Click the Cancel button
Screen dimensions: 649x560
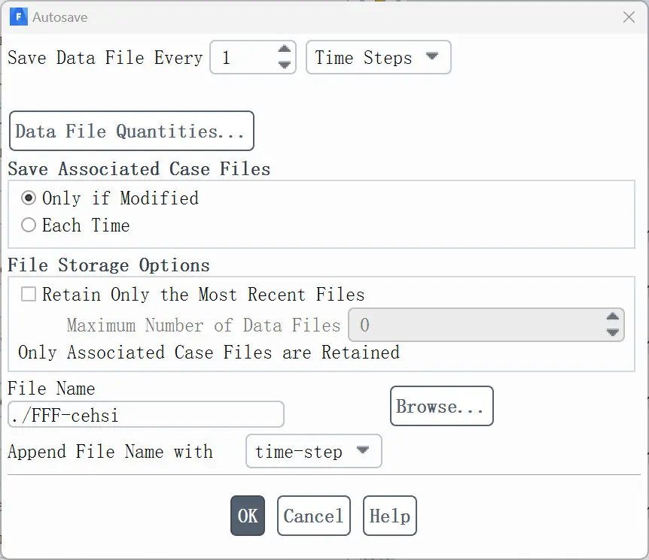[314, 516]
